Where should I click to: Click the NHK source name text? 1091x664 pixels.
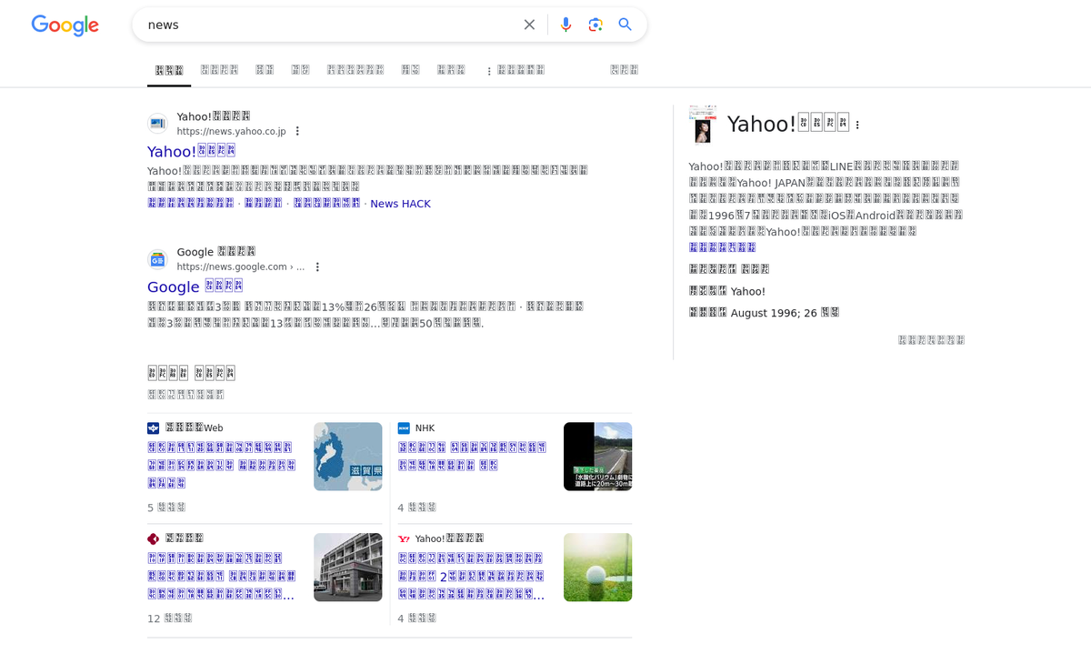(425, 428)
